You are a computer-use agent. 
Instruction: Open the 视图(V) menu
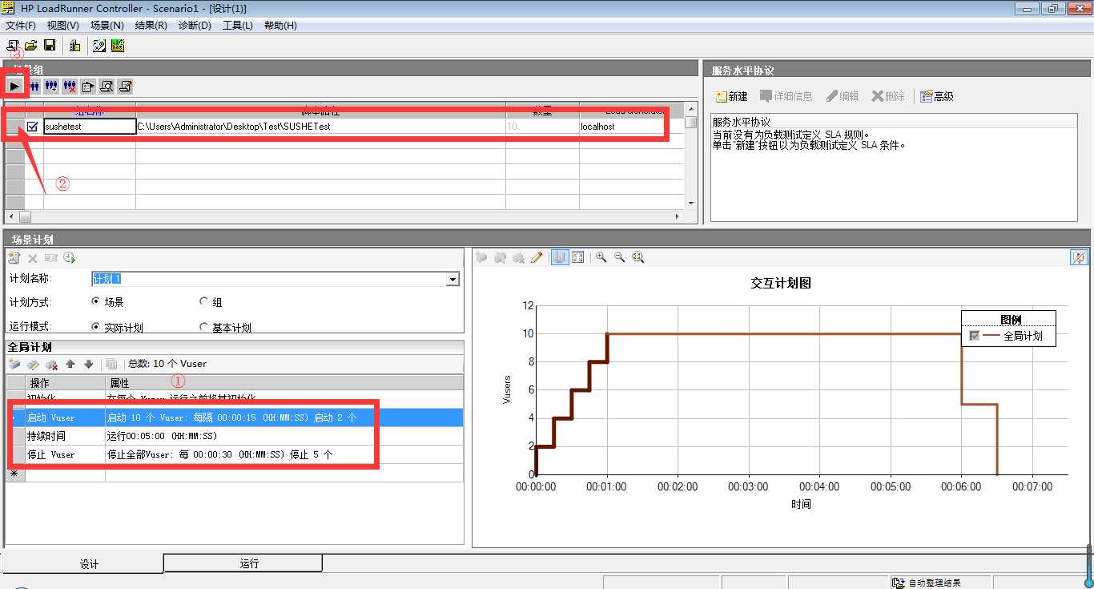(63, 26)
